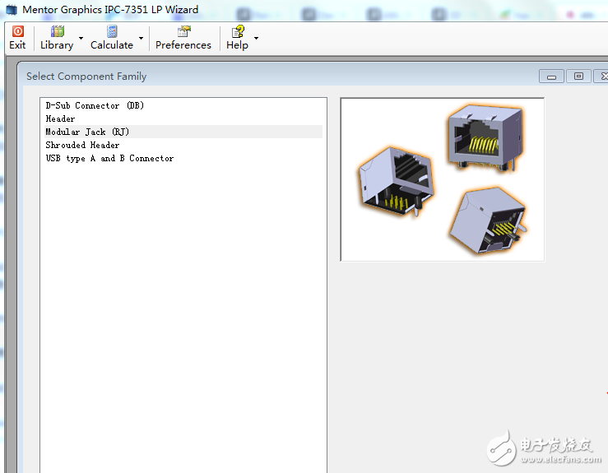Select D-Sub Connector (DB) family
Image resolution: width=608 pixels, height=473 pixels.
(183, 105)
